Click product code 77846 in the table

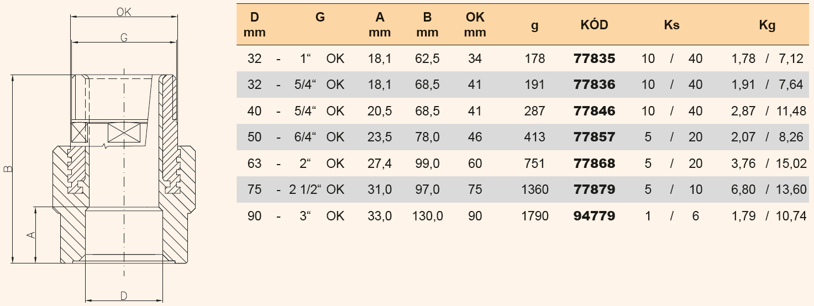[x=594, y=111]
